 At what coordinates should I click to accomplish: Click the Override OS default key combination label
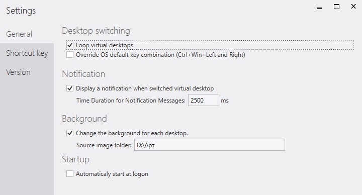pyautogui.click(x=160, y=55)
